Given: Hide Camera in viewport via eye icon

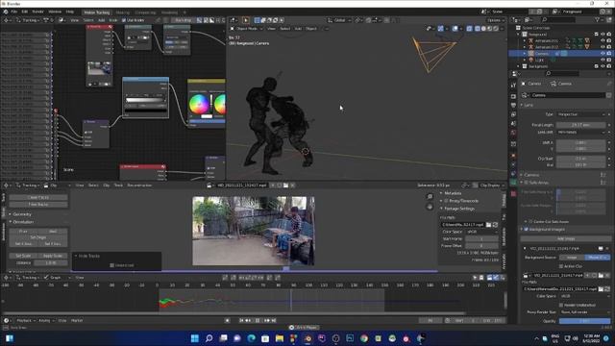Looking at the screenshot, I should click(x=603, y=54).
